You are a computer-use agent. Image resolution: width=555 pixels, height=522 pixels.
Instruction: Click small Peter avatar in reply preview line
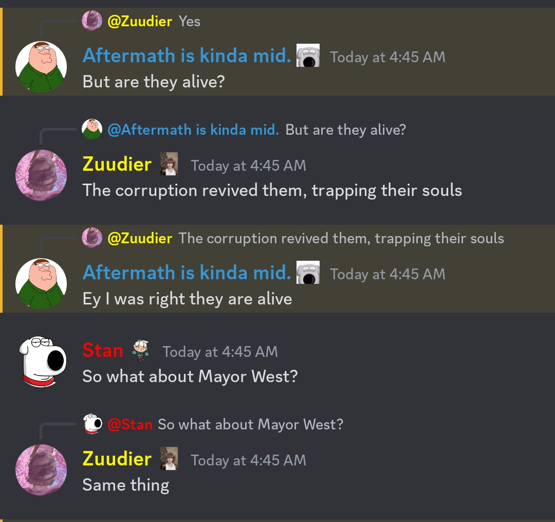(x=92, y=129)
